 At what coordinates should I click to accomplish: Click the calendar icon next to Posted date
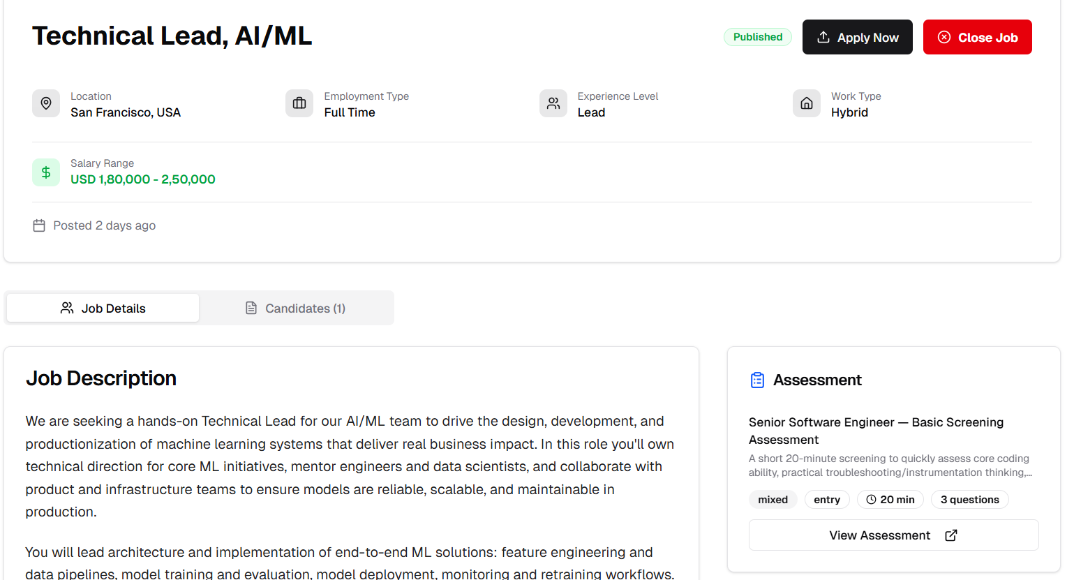click(39, 225)
